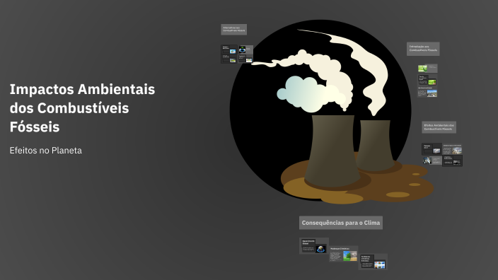Open the Alternativas slide with the blue eye image

(245, 49)
